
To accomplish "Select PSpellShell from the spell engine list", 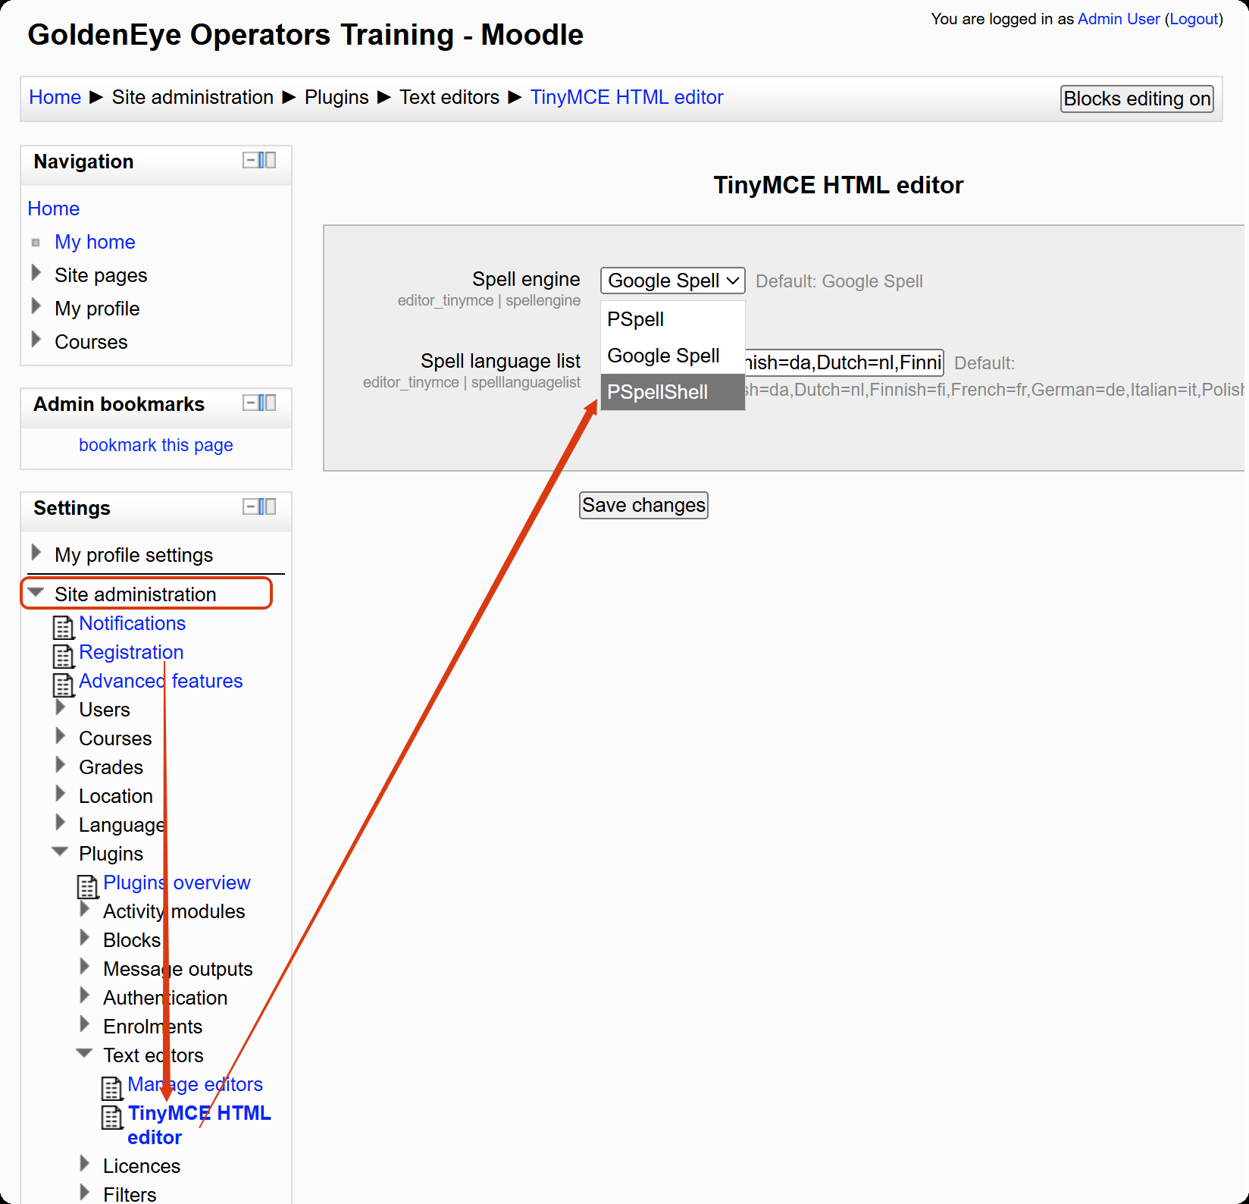I will (x=657, y=392).
